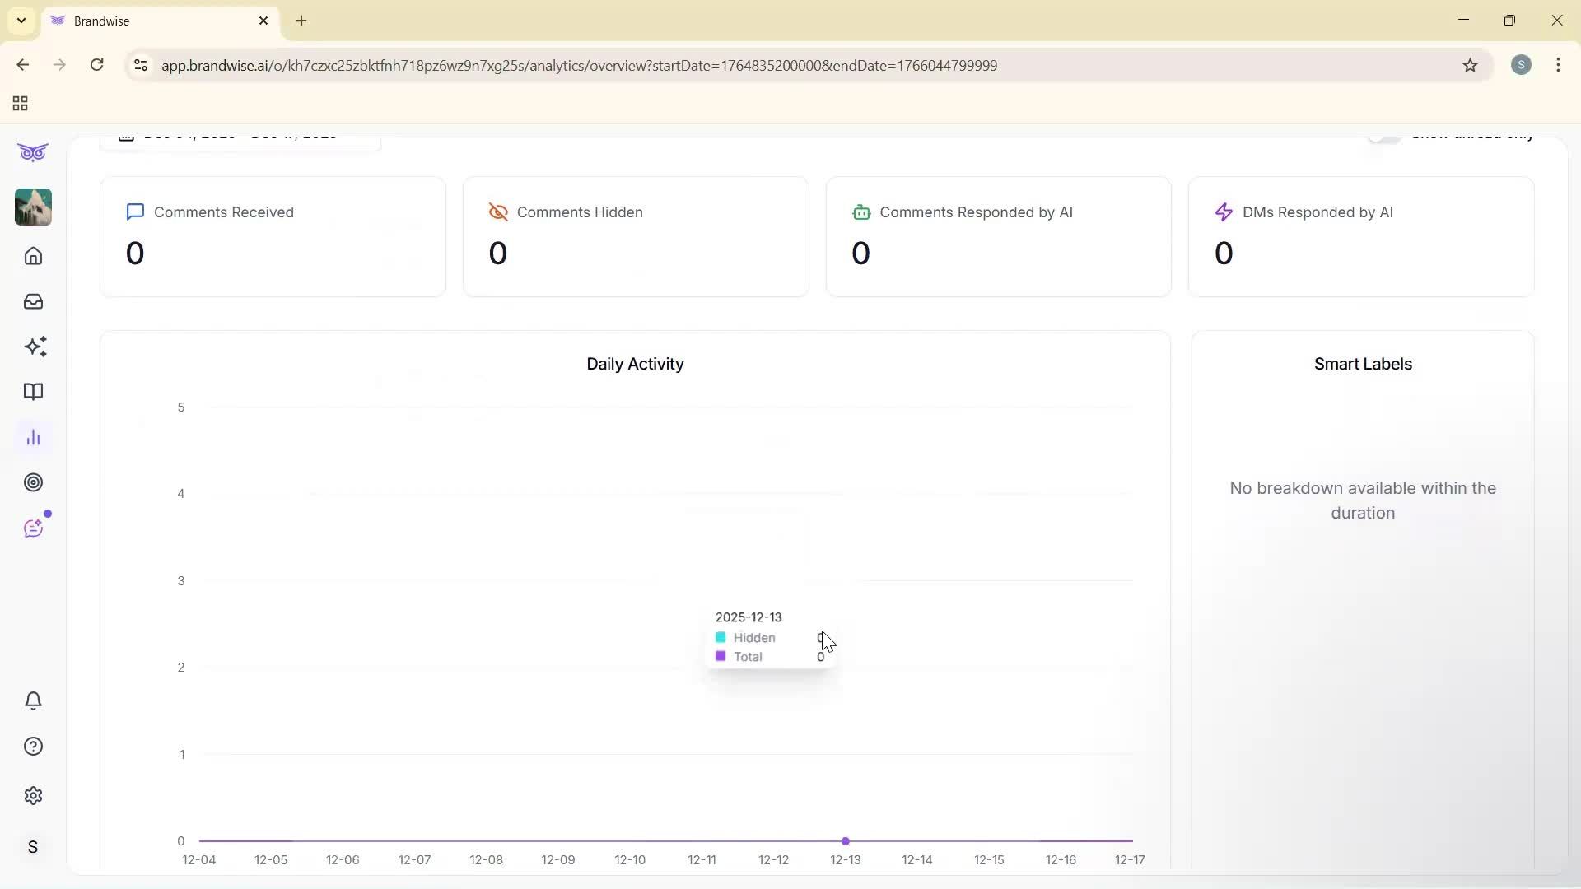Open the Home page from the sidebar
This screenshot has width=1581, height=889.
[x=33, y=256]
